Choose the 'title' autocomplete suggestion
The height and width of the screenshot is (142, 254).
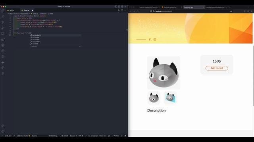tap(56, 37)
